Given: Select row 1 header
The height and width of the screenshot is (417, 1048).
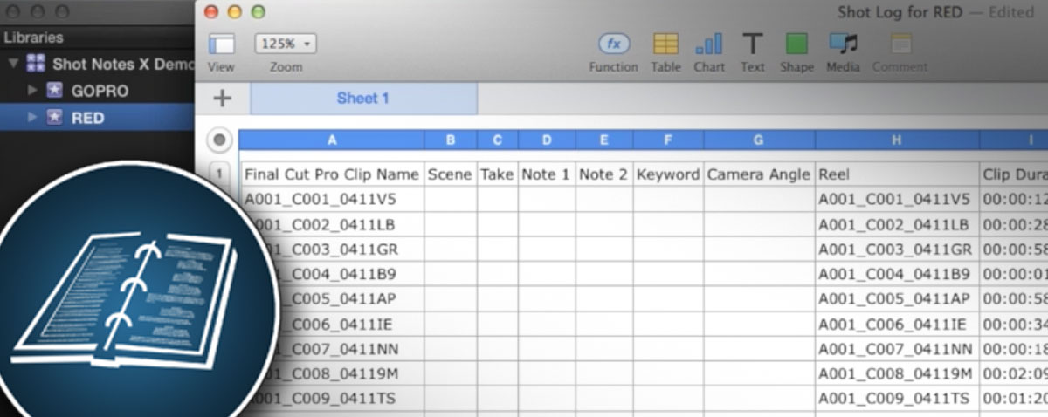Looking at the screenshot, I should coord(220,174).
